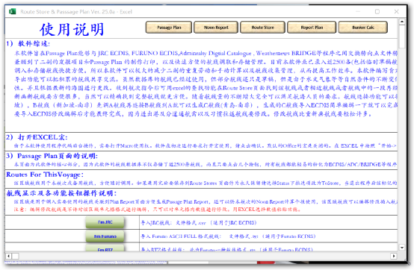Select the '1) 软件综述' section heading

point(28,43)
